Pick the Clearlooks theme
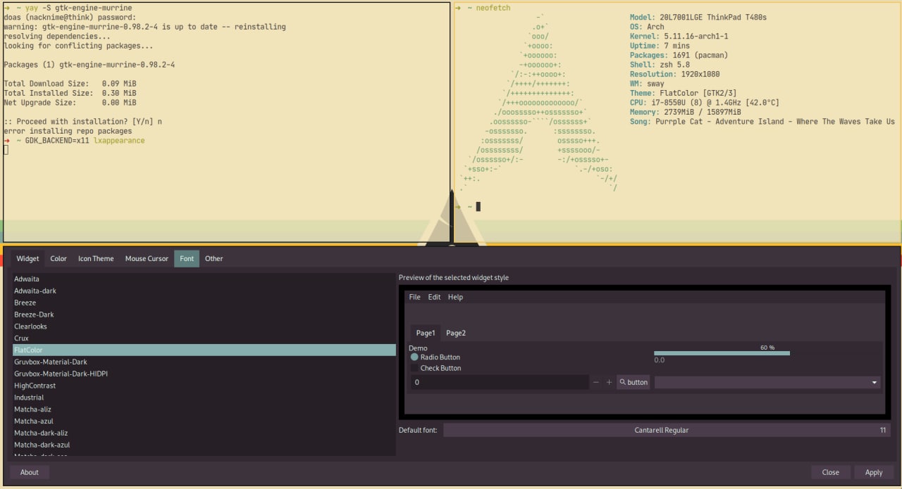Image resolution: width=902 pixels, height=489 pixels. point(204,326)
